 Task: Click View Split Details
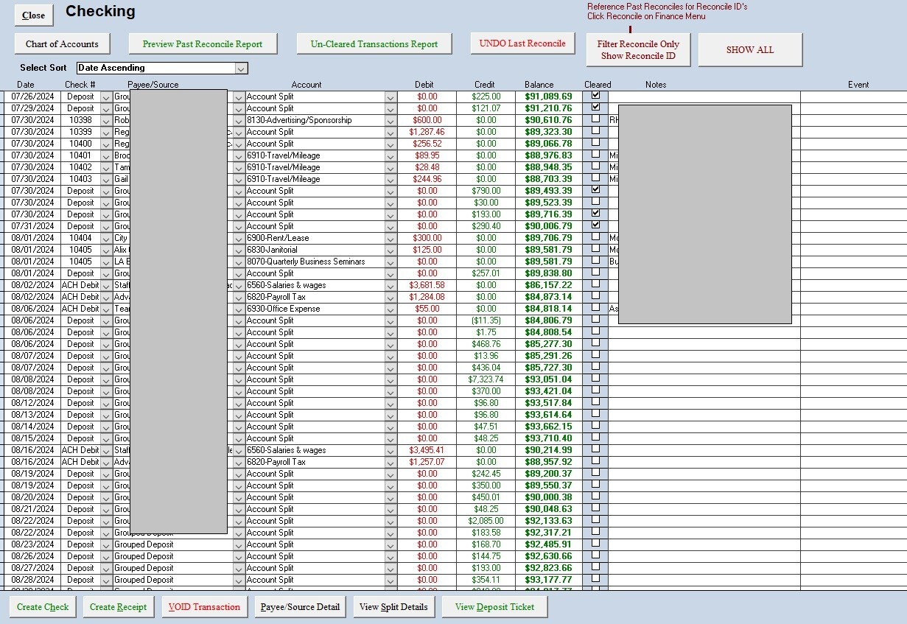tap(393, 607)
